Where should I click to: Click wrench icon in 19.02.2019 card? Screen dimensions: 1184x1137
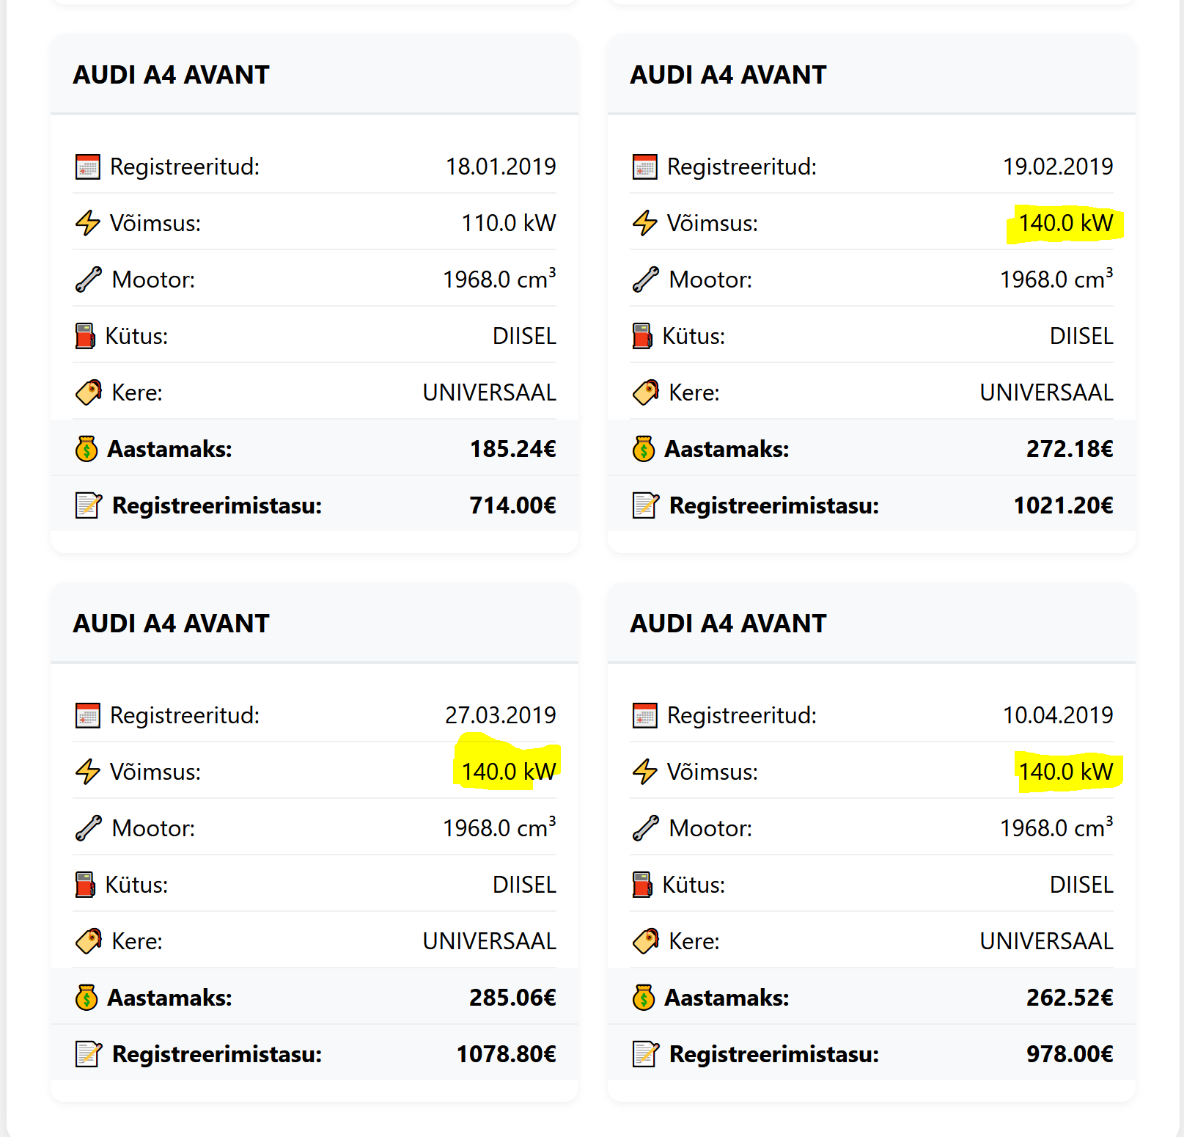(645, 279)
